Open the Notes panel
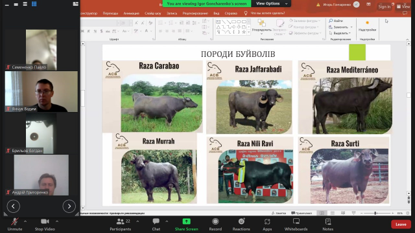Viewport: 415px width, 233px height. (327, 225)
